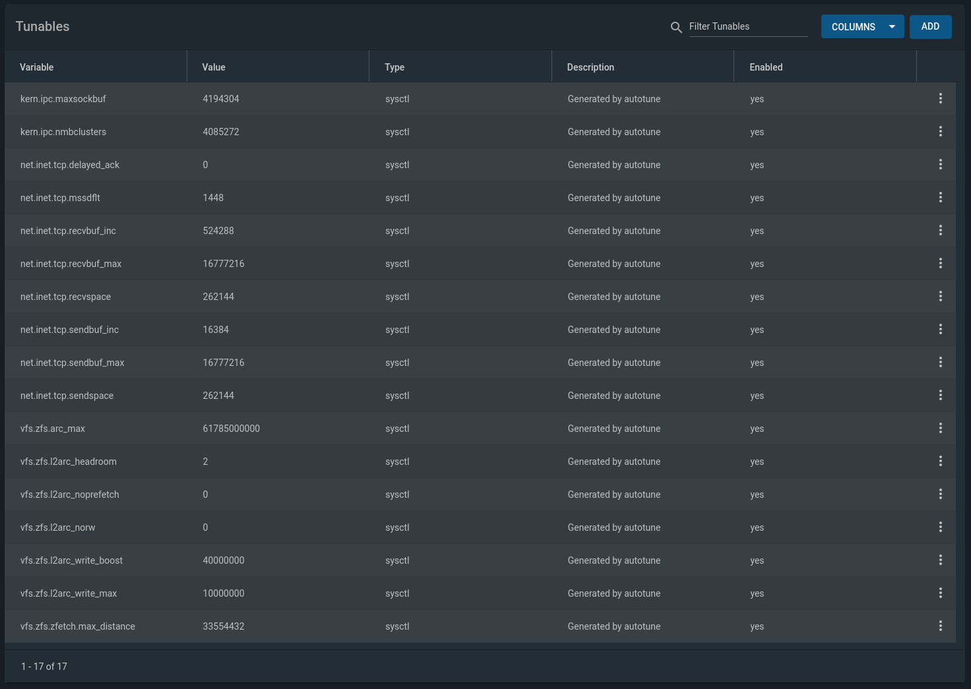Click the value 61785000000

coord(232,429)
